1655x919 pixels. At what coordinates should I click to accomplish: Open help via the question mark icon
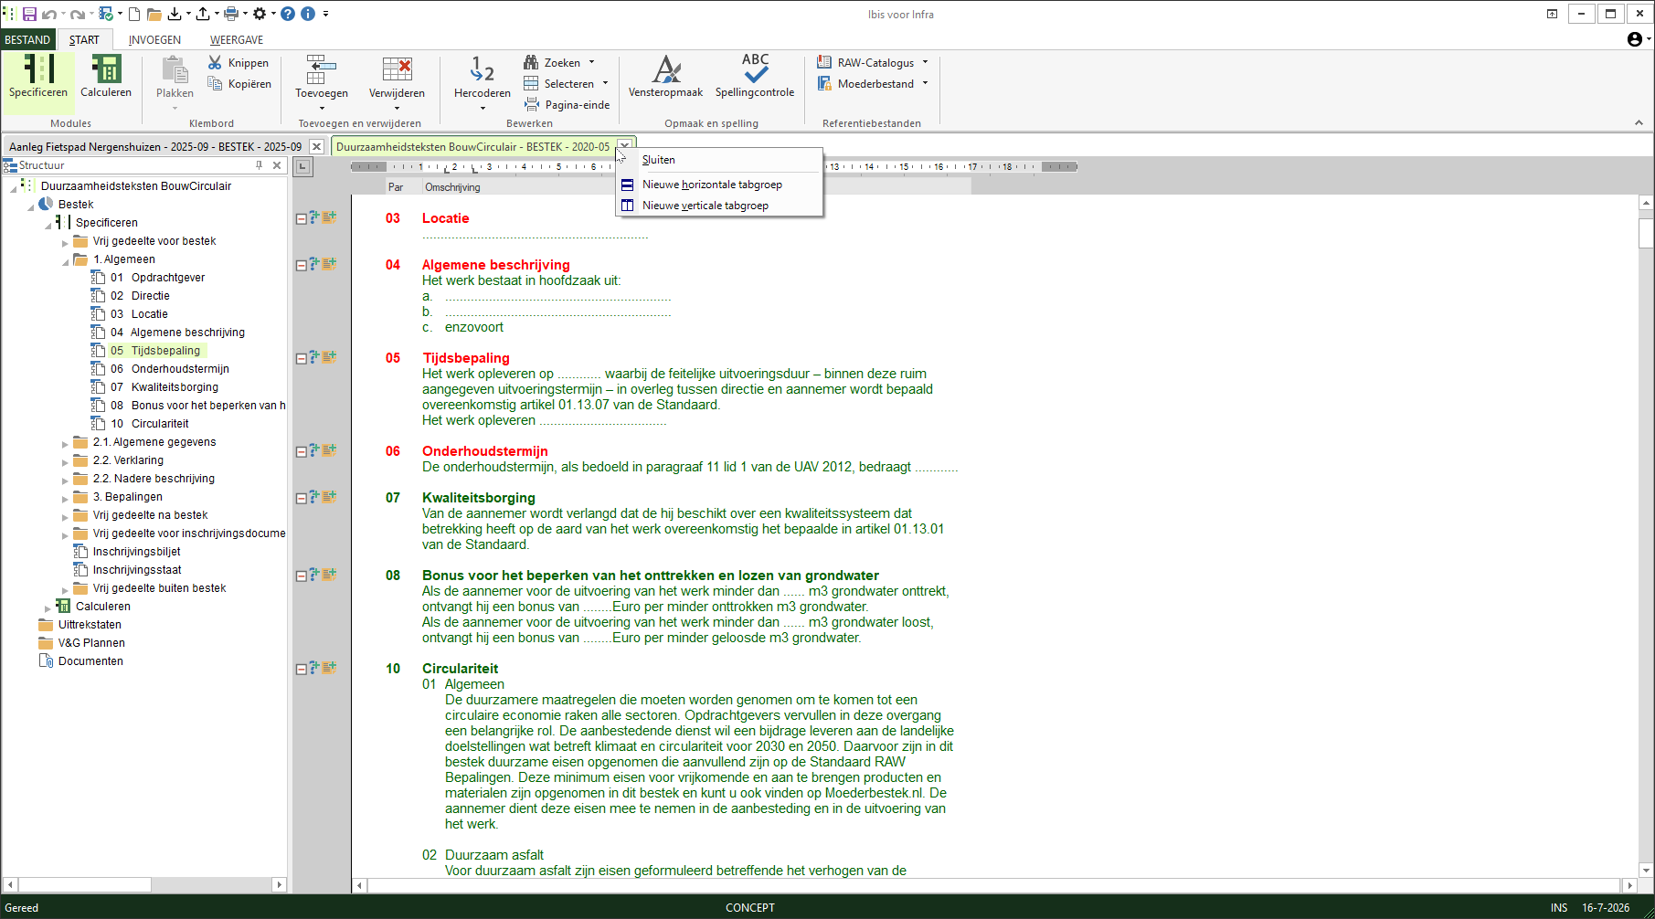point(288,14)
